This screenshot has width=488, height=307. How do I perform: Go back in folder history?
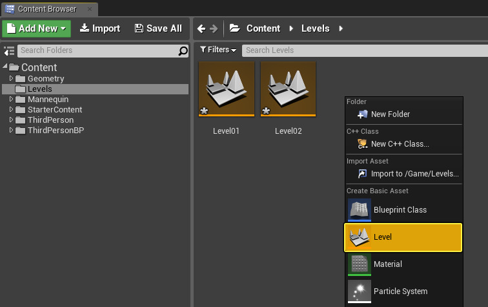201,29
